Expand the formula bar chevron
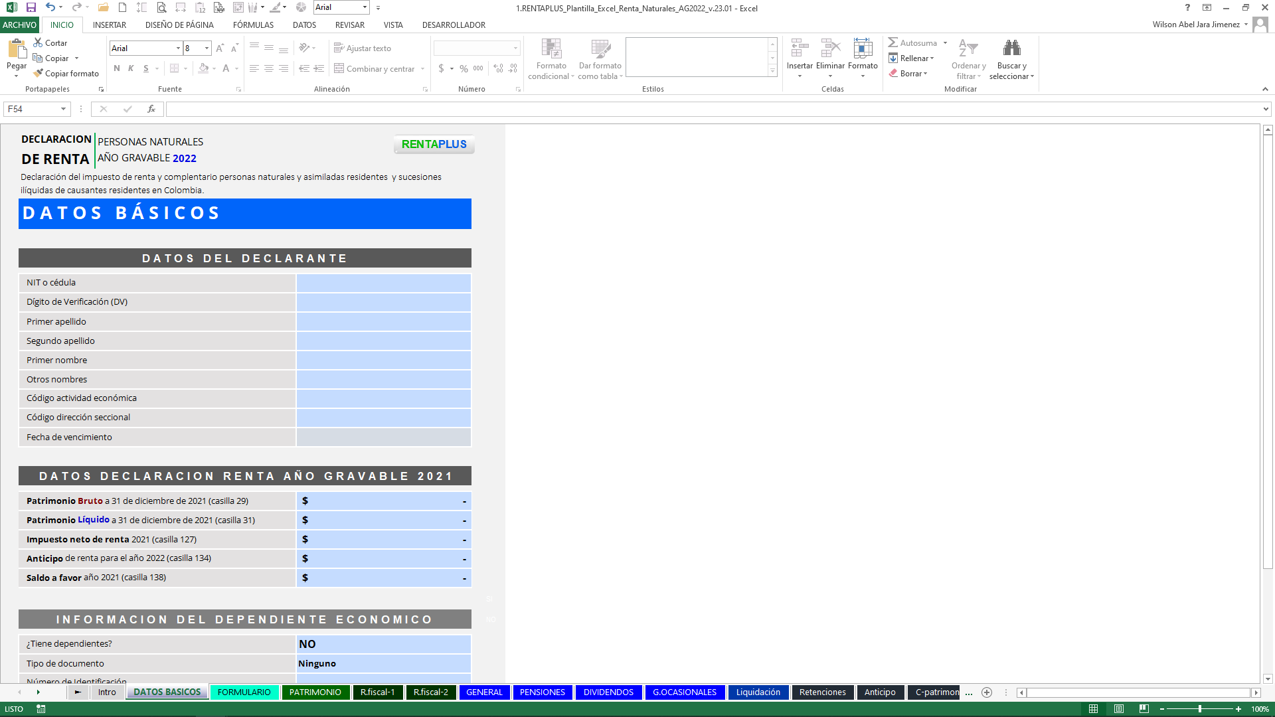Screen dimensions: 1275x717 (x=1266, y=109)
